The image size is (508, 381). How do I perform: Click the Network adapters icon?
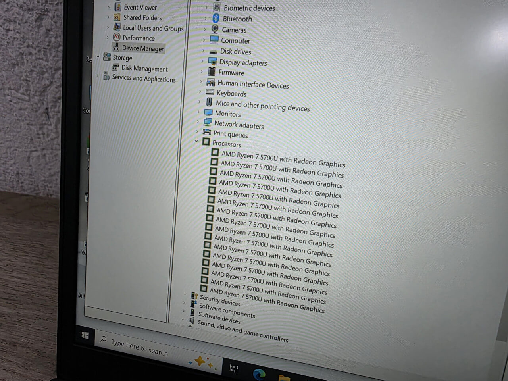[x=208, y=122]
